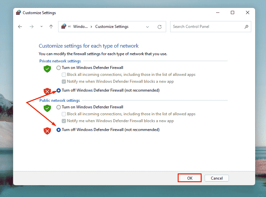Turn on firewall for Public network

[x=58, y=107]
